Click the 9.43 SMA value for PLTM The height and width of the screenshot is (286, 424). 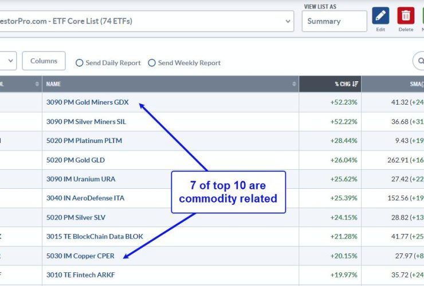coord(402,141)
